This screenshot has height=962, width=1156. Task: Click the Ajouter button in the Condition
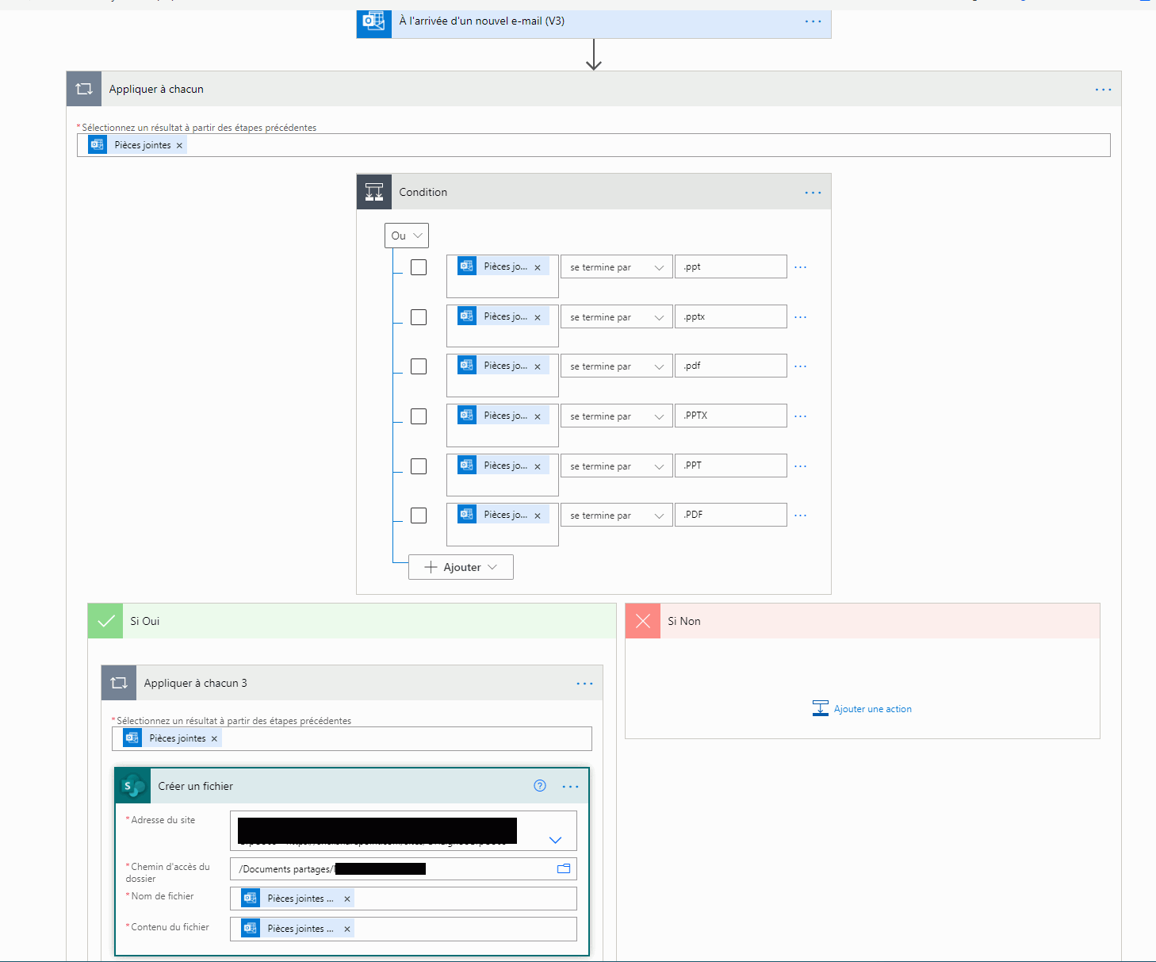(x=461, y=567)
